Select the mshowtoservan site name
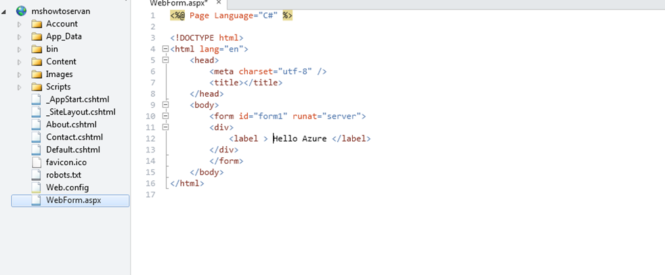 pos(61,11)
